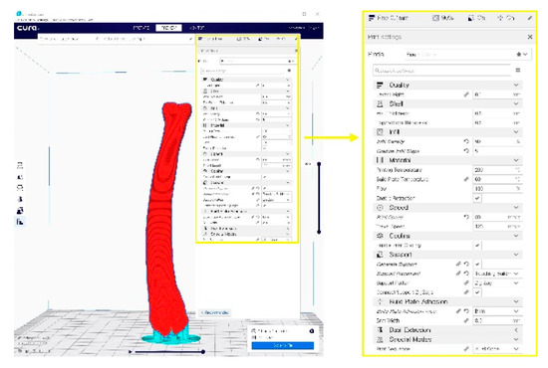Open the Build Plate Adhesion Type dropdown
This screenshot has width=548, height=368.
pyautogui.click(x=497, y=310)
